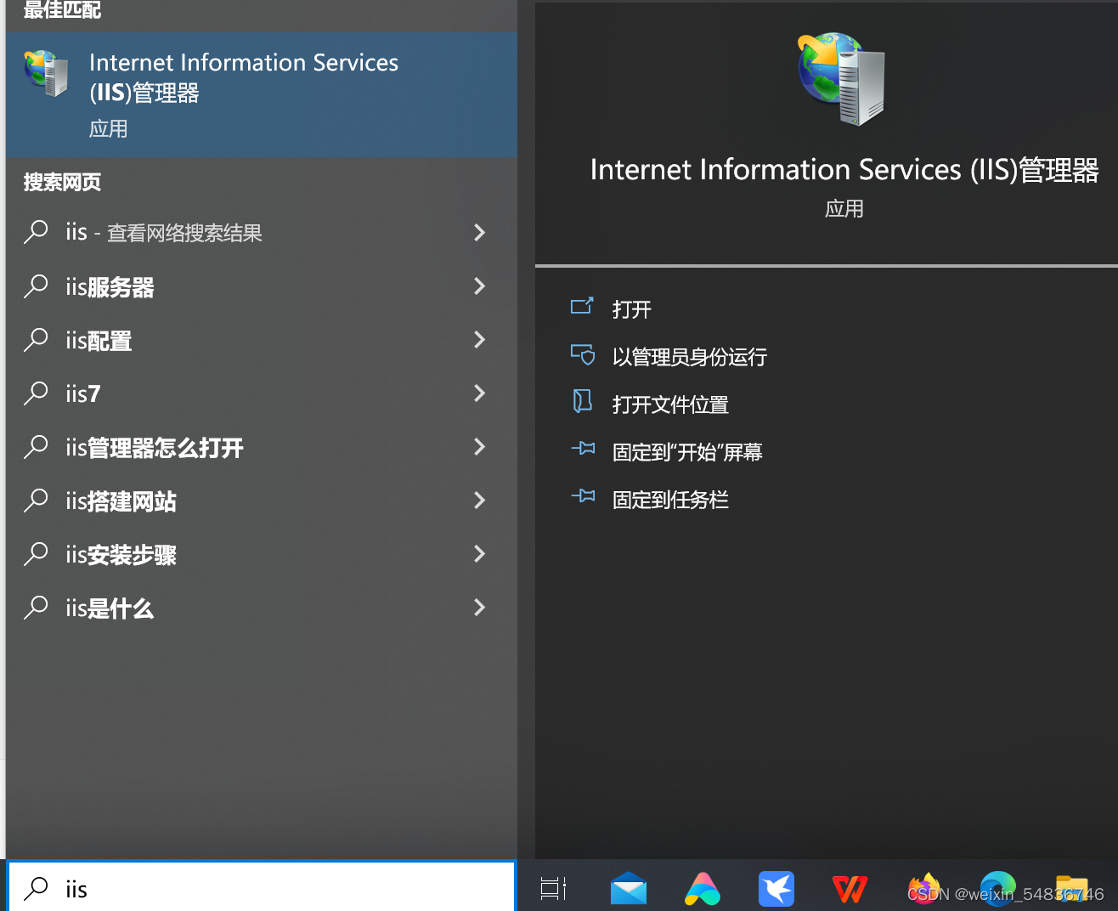The width and height of the screenshot is (1118, 911).
Task: Expand the iis服务器 suggestion chevron
Action: click(479, 286)
